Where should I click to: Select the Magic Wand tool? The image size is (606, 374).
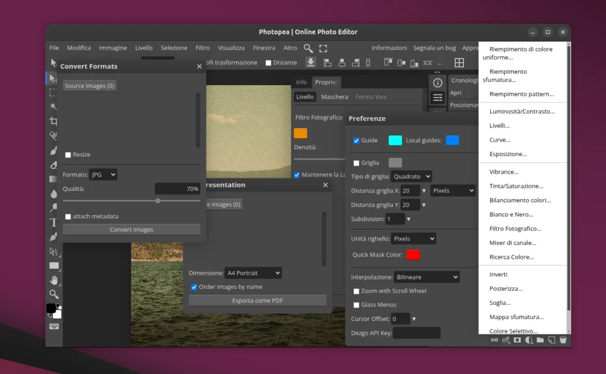(x=53, y=107)
